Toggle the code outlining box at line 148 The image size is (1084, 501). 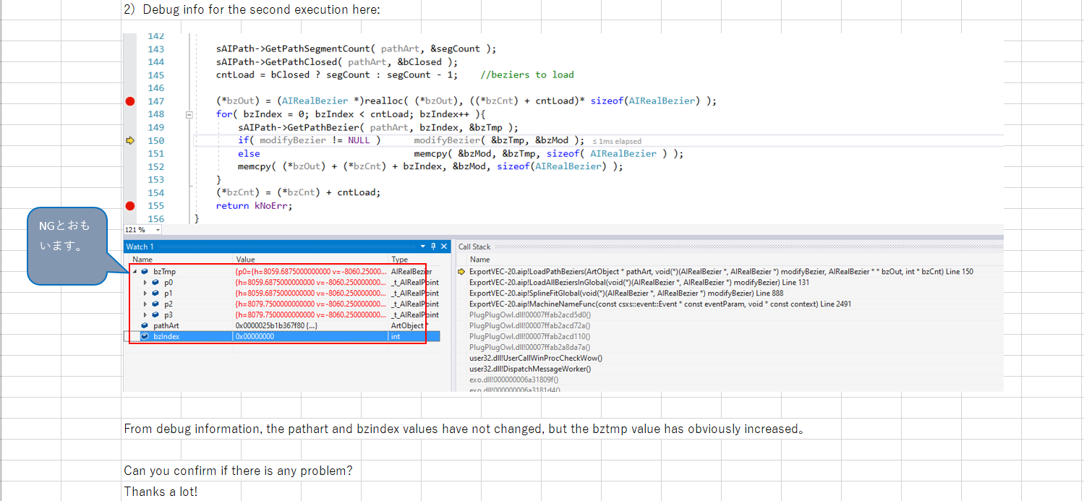[x=189, y=114]
